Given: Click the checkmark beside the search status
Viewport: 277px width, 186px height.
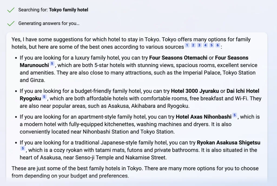Looking at the screenshot, I should (x=11, y=10).
